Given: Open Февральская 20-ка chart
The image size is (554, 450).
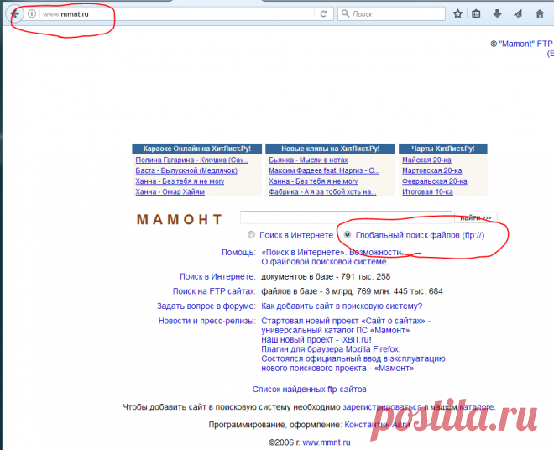Looking at the screenshot, I should [435, 181].
